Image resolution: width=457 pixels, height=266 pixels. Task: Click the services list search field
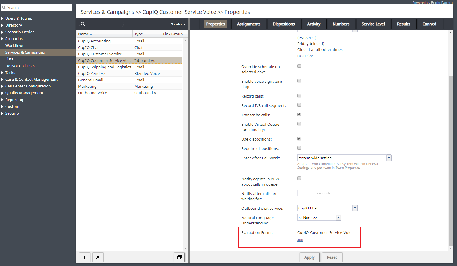(102, 24)
